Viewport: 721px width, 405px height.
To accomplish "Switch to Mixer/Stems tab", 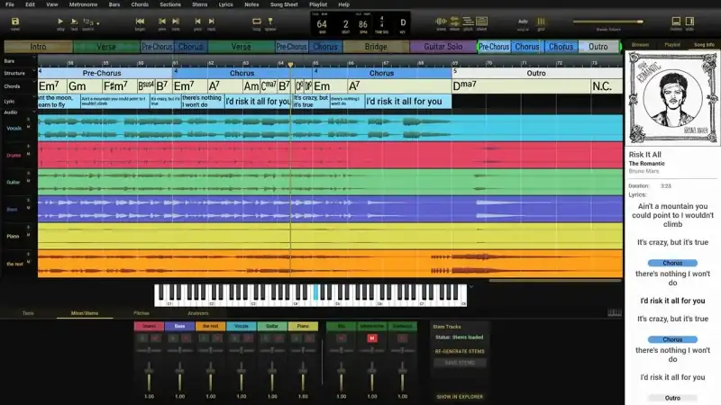I will [x=85, y=313].
